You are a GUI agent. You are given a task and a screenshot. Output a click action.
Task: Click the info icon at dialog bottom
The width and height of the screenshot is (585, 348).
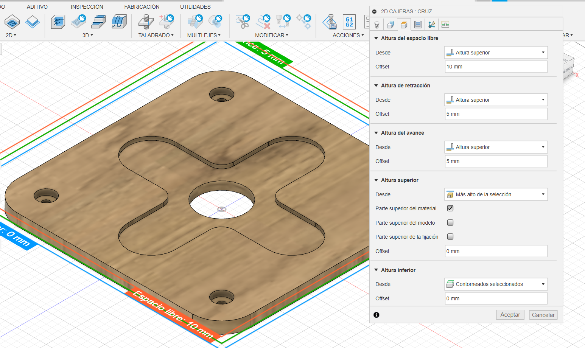point(377,315)
